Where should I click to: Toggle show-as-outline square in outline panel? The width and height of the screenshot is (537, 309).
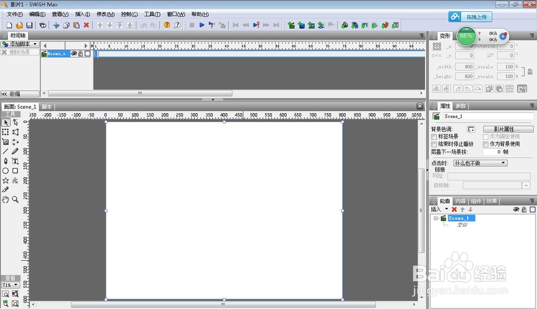(533, 209)
